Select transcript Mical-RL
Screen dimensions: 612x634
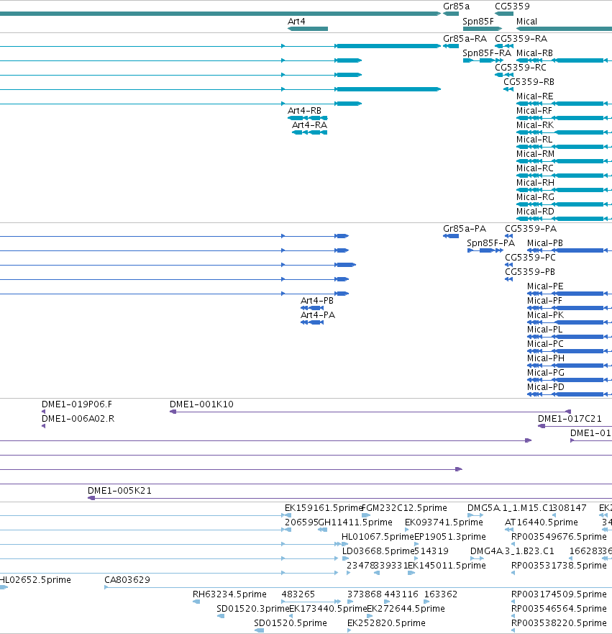(564, 147)
